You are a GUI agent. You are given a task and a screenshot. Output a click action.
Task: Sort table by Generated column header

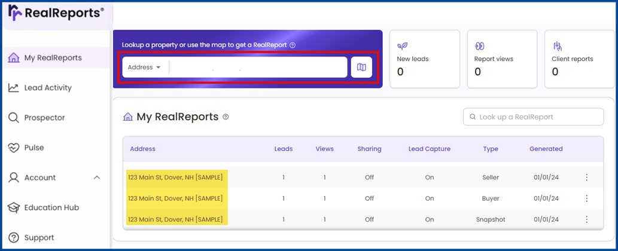click(x=546, y=149)
